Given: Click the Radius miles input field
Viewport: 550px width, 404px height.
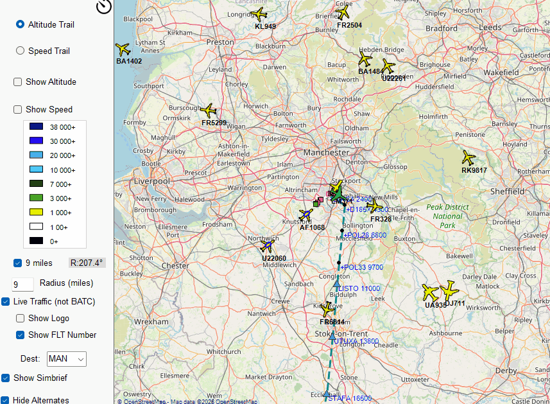Looking at the screenshot, I should 22,285.
